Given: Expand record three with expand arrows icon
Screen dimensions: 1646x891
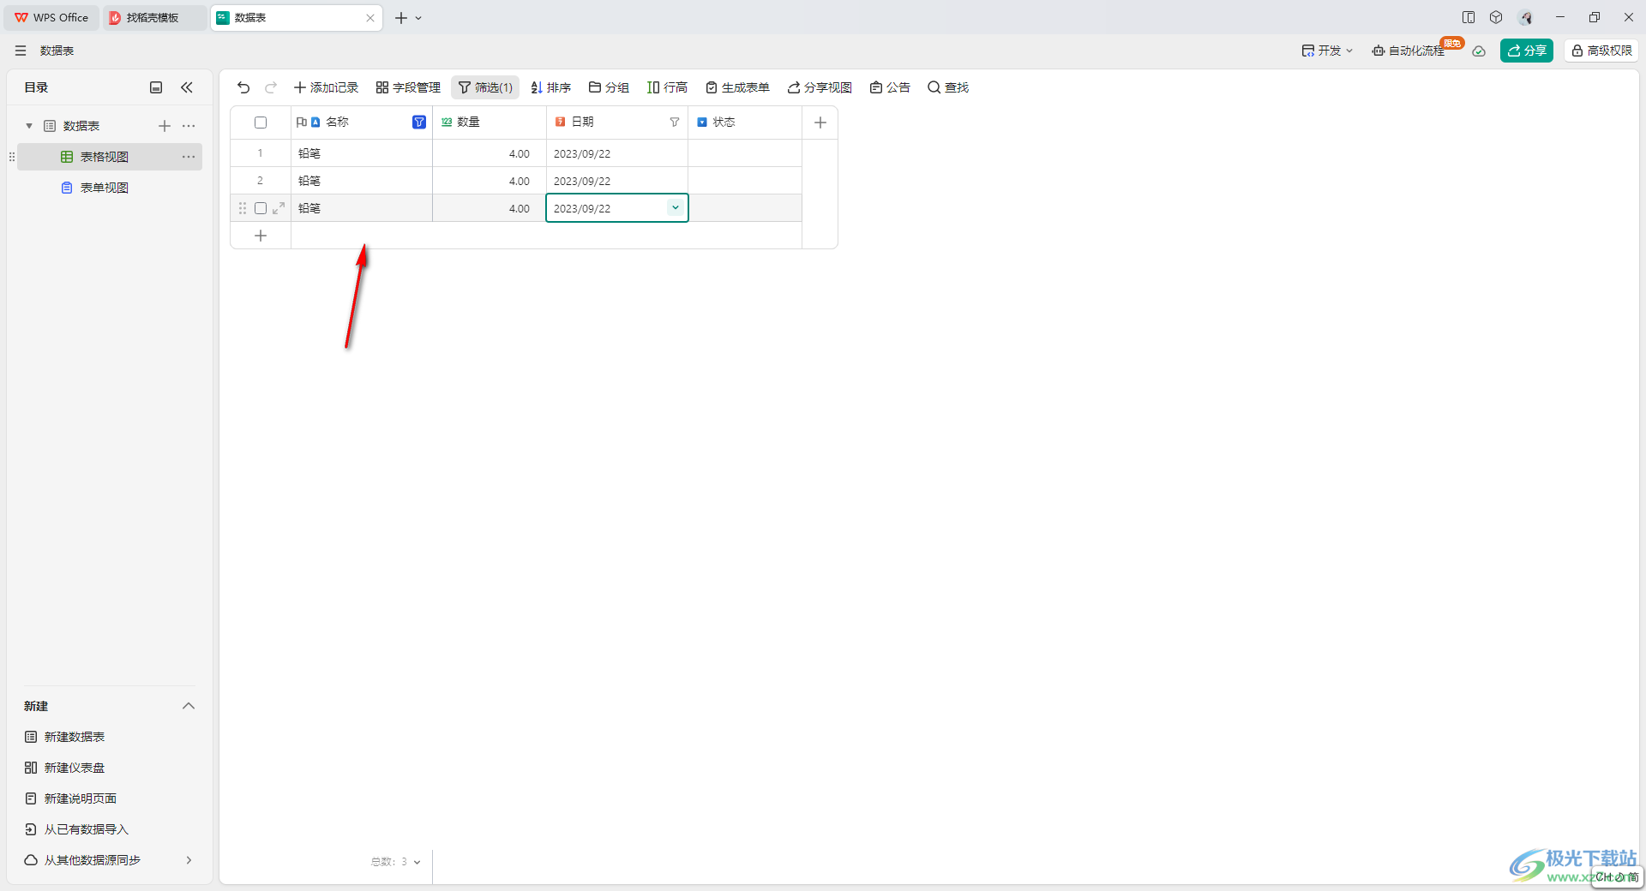Looking at the screenshot, I should coord(279,208).
